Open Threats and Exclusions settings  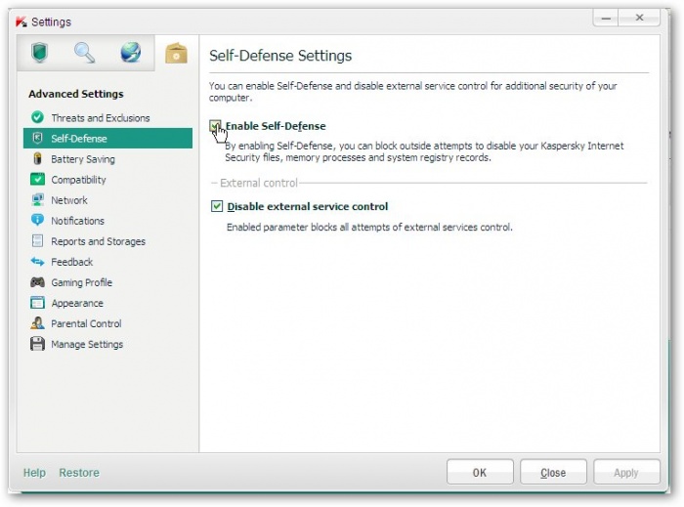(107, 117)
